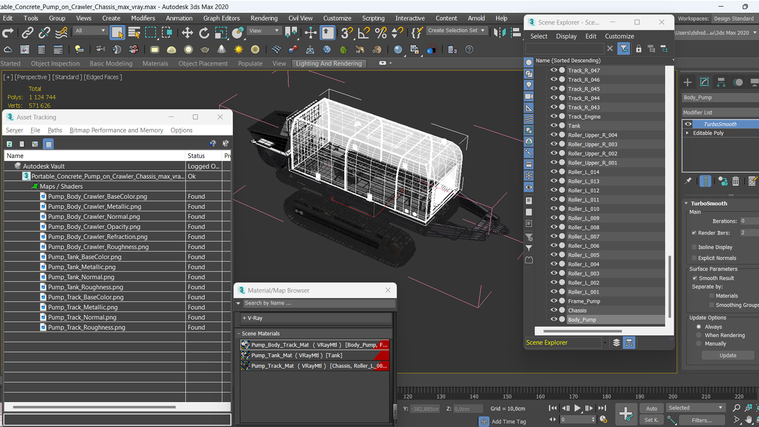The image size is (759, 427).
Task: Toggle the Angle Snap tool
Action: pyautogui.click(x=364, y=33)
